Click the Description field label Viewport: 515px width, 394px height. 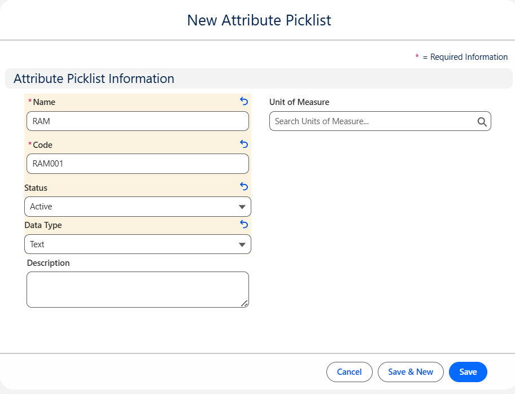click(x=48, y=263)
